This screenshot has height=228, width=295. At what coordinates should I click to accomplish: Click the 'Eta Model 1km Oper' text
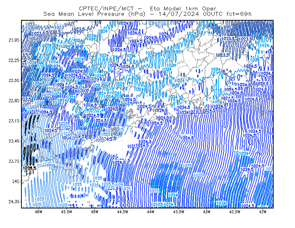pyautogui.click(x=183, y=8)
